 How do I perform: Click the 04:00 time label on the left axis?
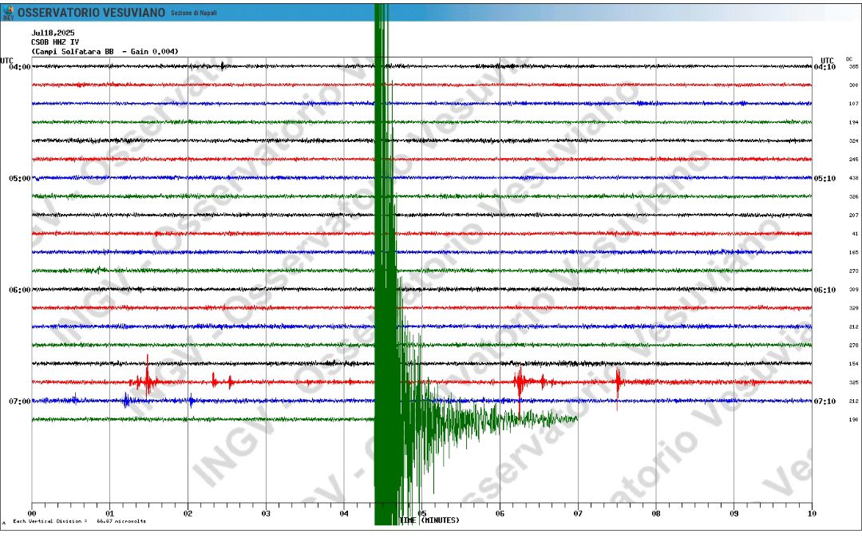[20, 67]
